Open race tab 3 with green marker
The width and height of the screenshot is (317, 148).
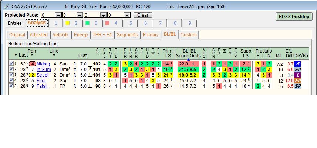[x=93, y=23]
